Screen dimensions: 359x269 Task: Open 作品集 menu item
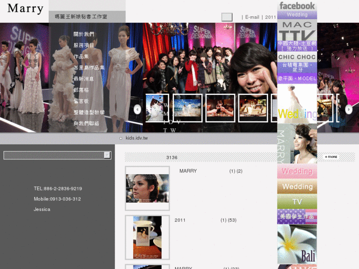[81, 57]
